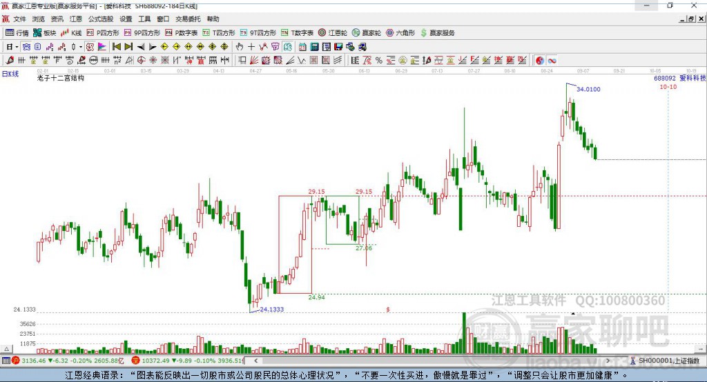Click the 34.0100 high price label
The height and width of the screenshot is (382, 707).
588,89
